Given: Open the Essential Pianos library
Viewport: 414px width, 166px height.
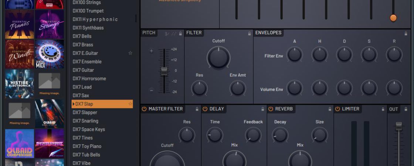Looking at the screenshot, I should coord(20,24).
